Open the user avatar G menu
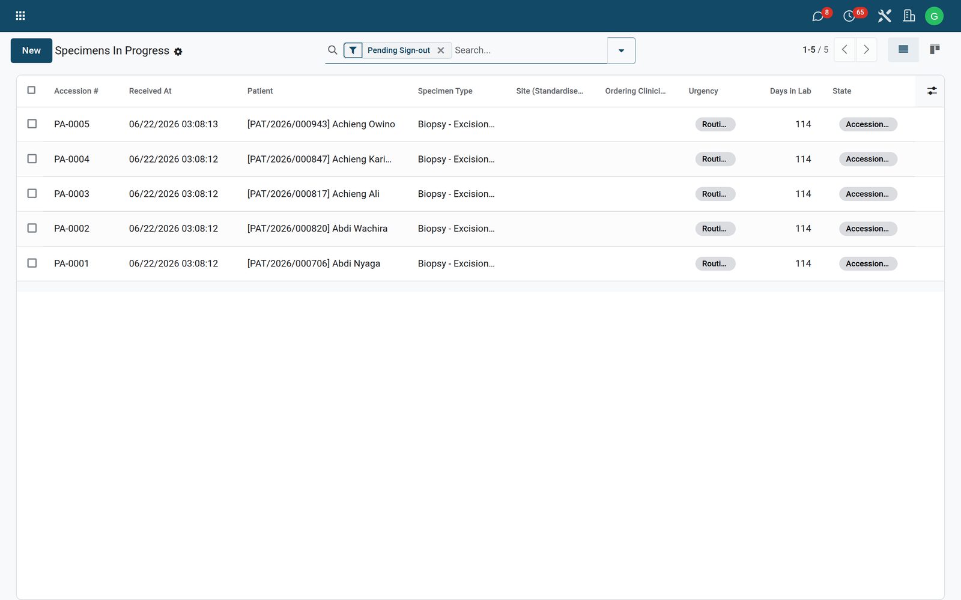The width and height of the screenshot is (961, 600). pos(934,16)
